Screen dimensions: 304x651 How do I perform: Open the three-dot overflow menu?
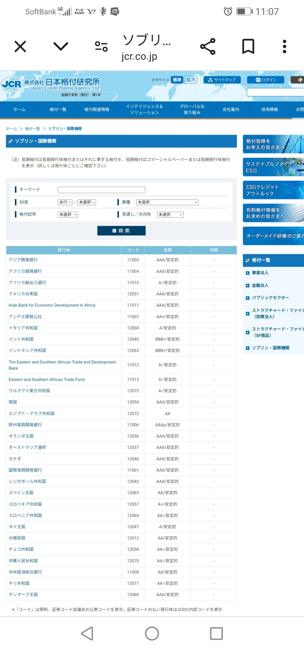tap(284, 47)
